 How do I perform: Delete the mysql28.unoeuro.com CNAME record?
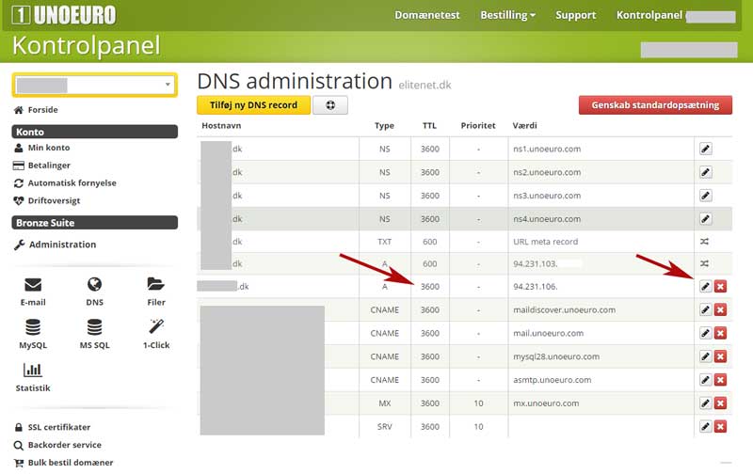[720, 356]
